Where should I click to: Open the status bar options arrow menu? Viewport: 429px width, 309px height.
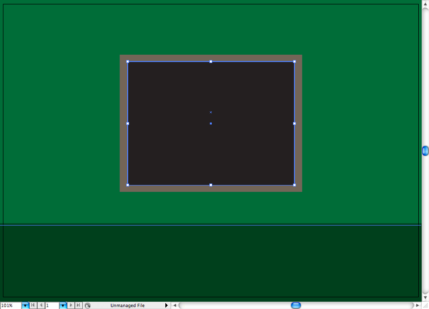(166, 306)
